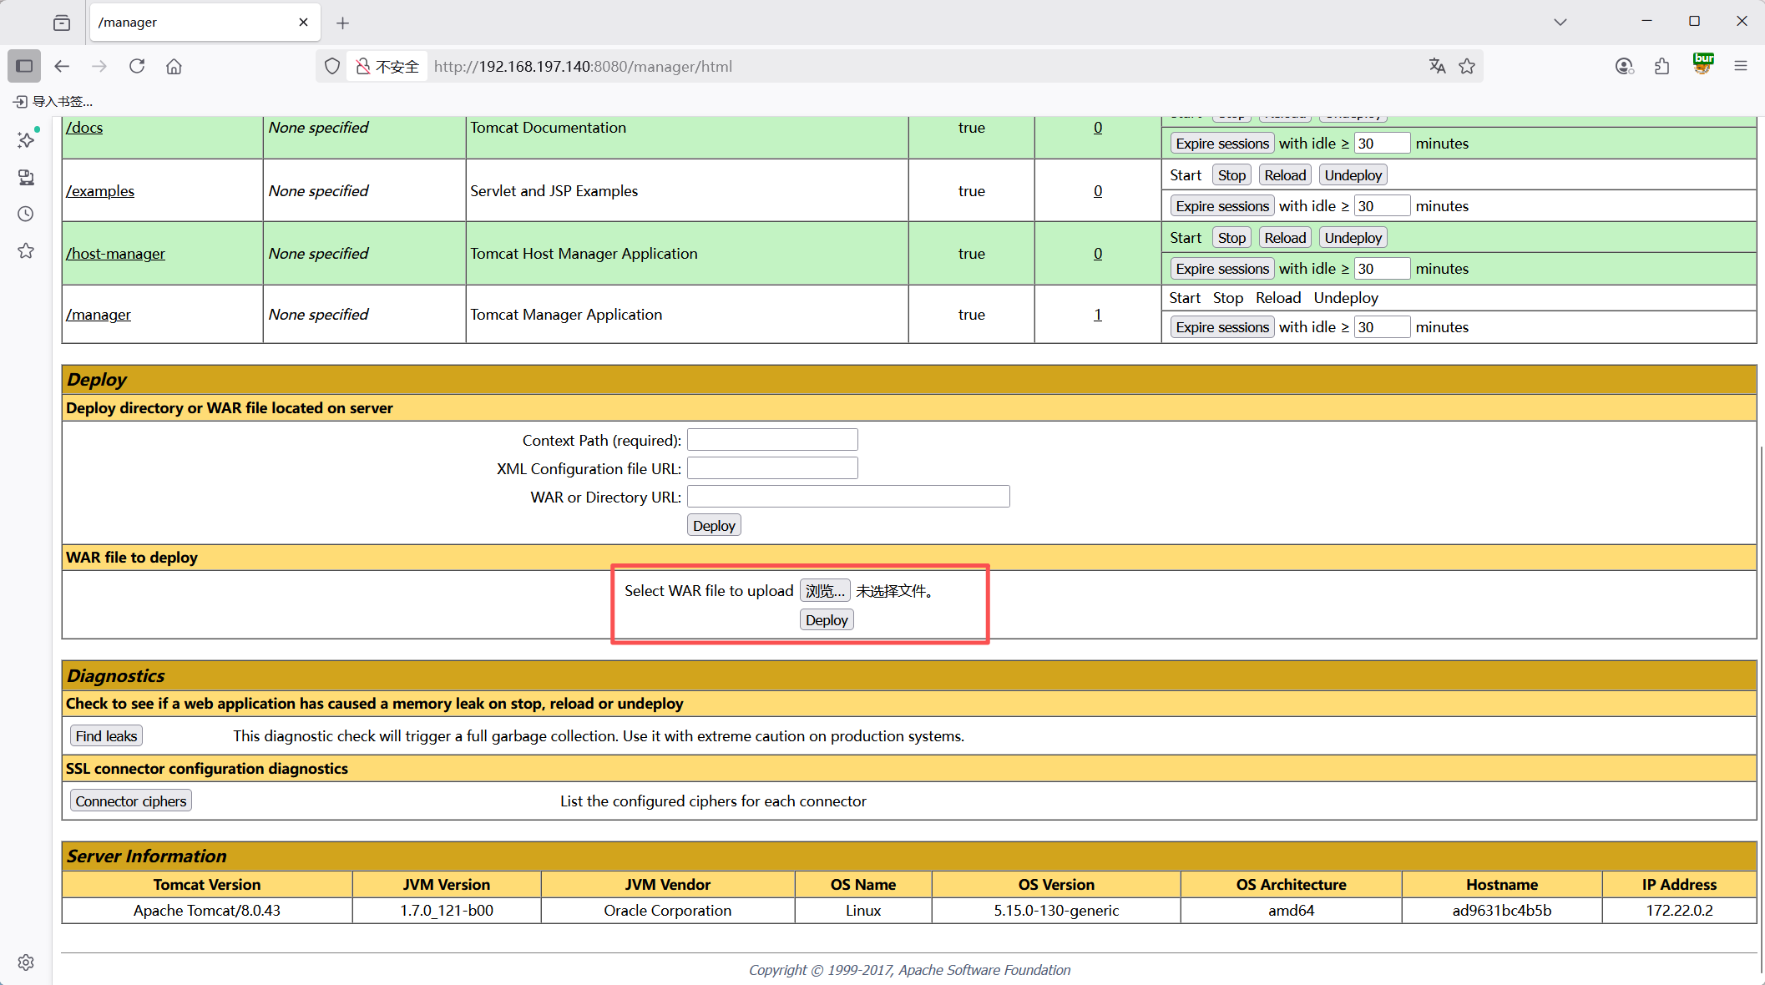Open the AI sparkle sidebar icon
The image size is (1765, 985).
27,139
